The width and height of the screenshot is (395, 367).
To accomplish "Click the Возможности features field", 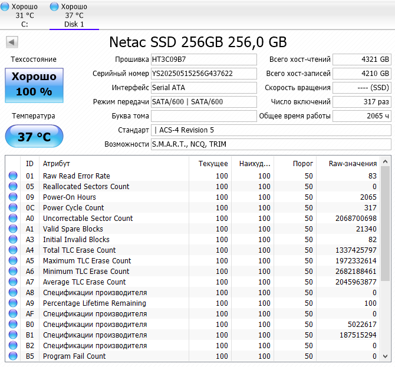I will pyautogui.click(x=271, y=144).
